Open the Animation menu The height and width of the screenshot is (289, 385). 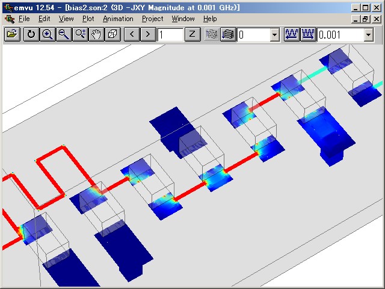click(118, 19)
